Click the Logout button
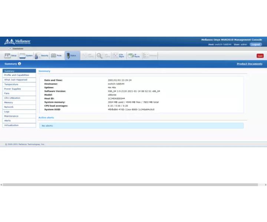267x222 pixels. 256,44
